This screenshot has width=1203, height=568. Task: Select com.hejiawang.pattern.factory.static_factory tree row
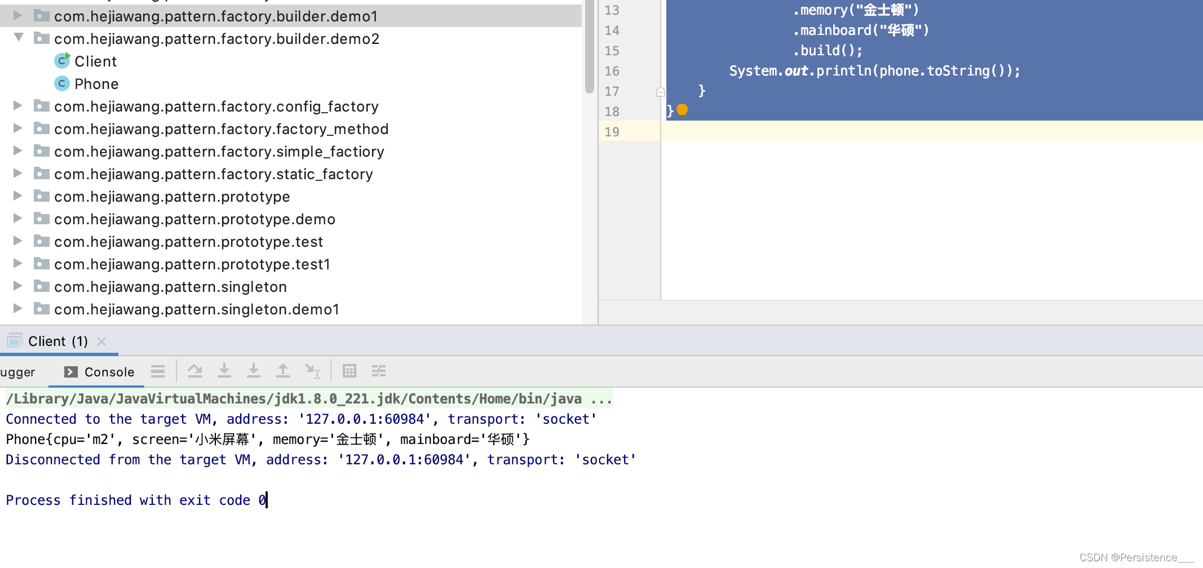point(291,174)
